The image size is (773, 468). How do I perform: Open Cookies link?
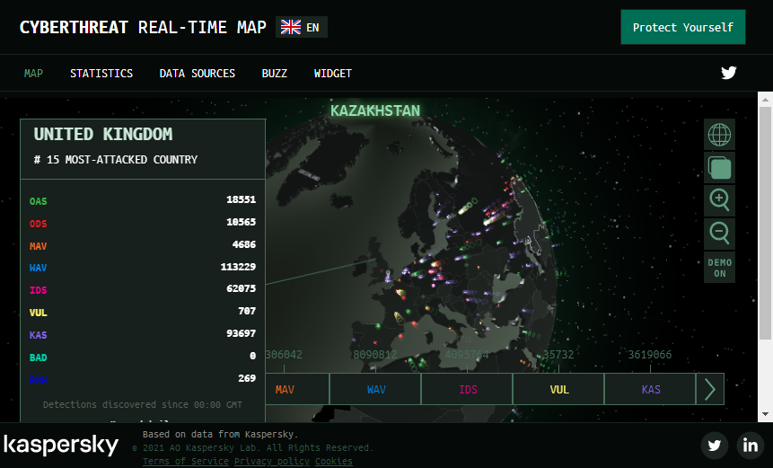pyautogui.click(x=334, y=461)
